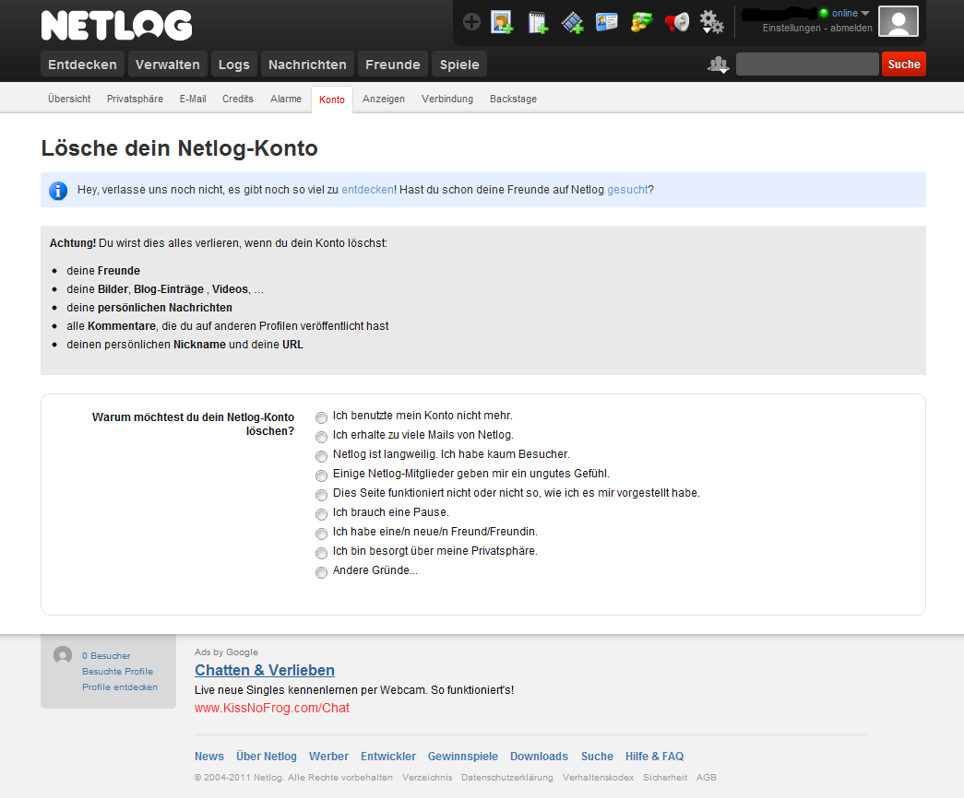964x798 pixels.
Task: Select 'Andere Gründe...' radio option
Action: 321,572
